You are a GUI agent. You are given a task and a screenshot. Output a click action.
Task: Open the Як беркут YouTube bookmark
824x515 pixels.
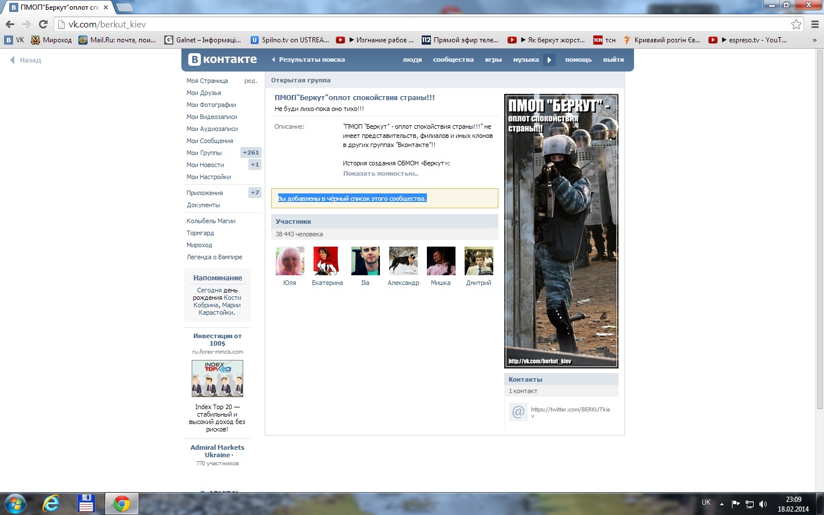(x=546, y=40)
